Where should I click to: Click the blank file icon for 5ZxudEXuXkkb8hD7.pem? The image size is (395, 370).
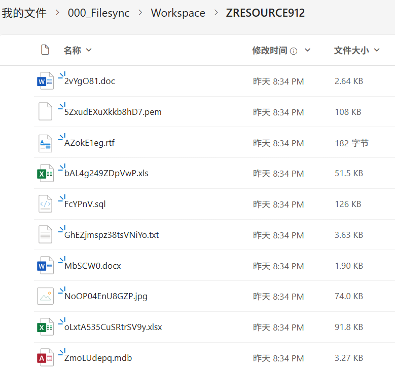(x=45, y=111)
